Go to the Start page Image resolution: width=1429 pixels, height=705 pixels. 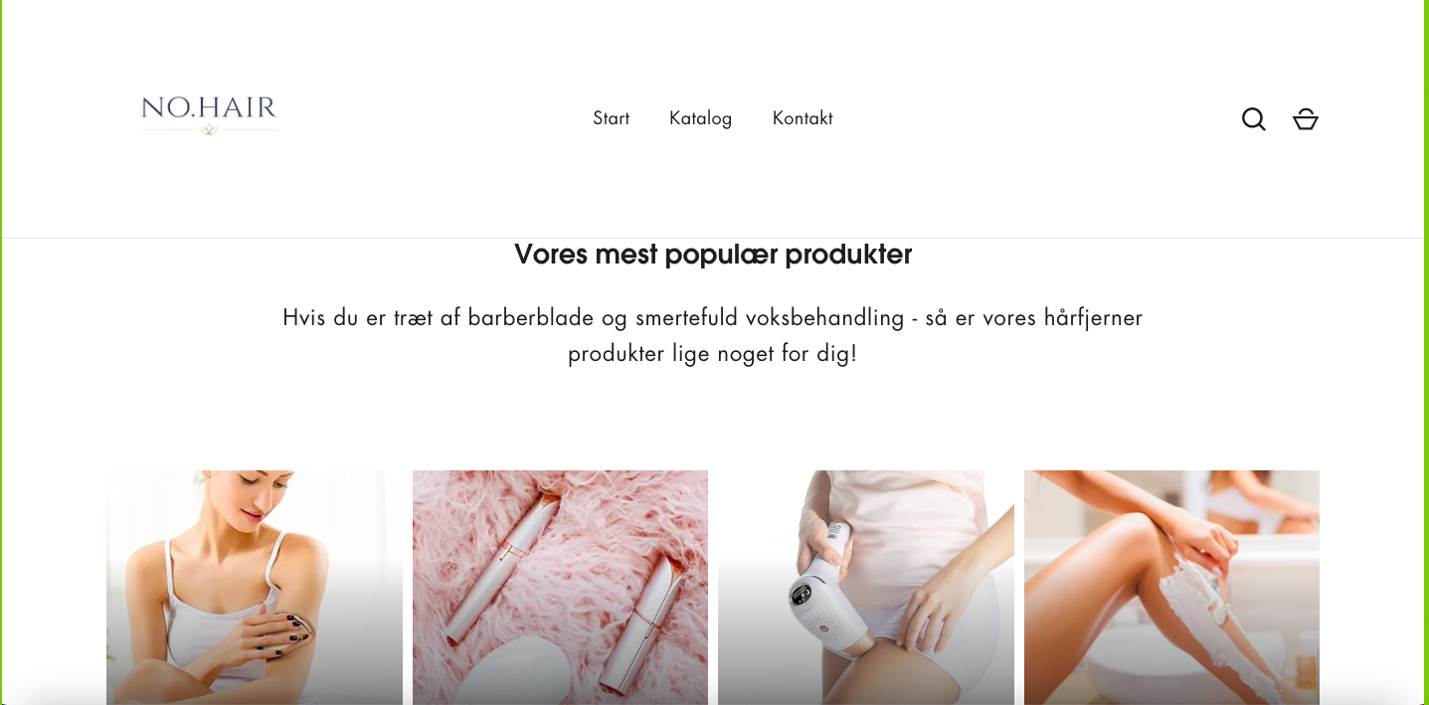[611, 118]
